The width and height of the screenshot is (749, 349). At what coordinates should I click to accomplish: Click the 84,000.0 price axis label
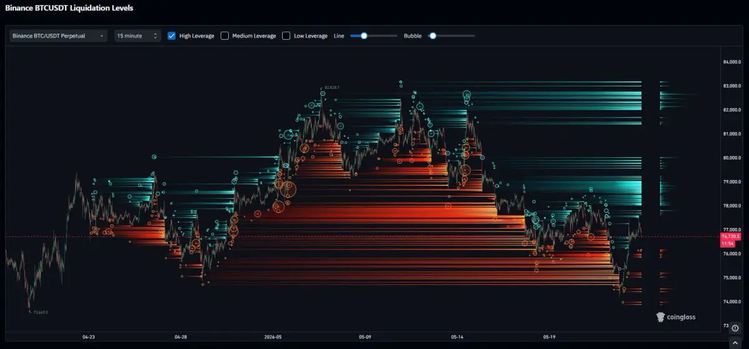coord(731,62)
